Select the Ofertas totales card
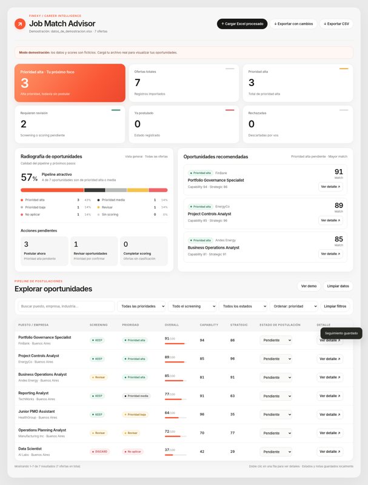 pos(184,83)
